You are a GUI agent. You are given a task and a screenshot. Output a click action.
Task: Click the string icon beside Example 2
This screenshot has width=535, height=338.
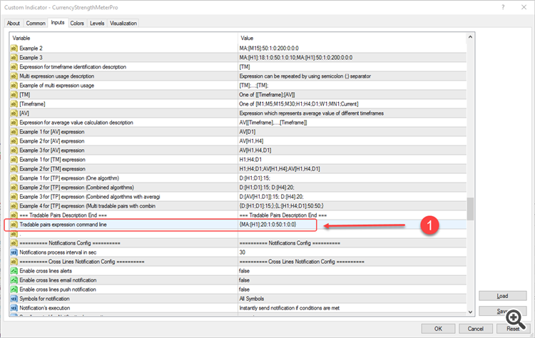click(x=14, y=48)
